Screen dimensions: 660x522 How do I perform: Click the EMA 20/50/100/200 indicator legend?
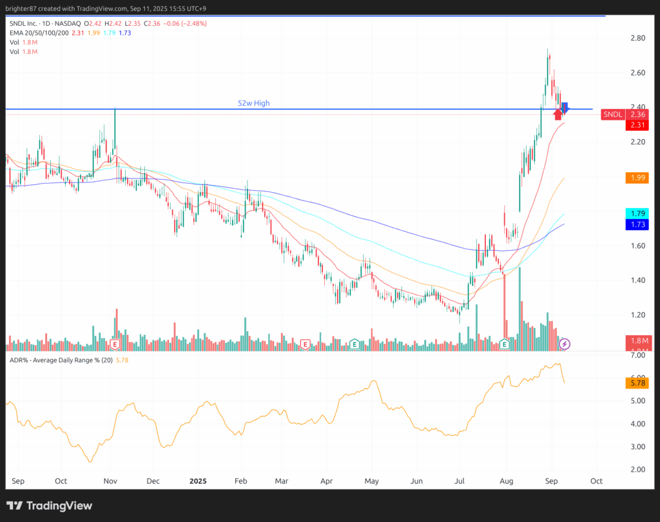(39, 33)
